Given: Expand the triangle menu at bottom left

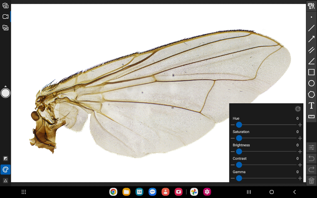Looking at the screenshot, I should [x=6, y=181].
